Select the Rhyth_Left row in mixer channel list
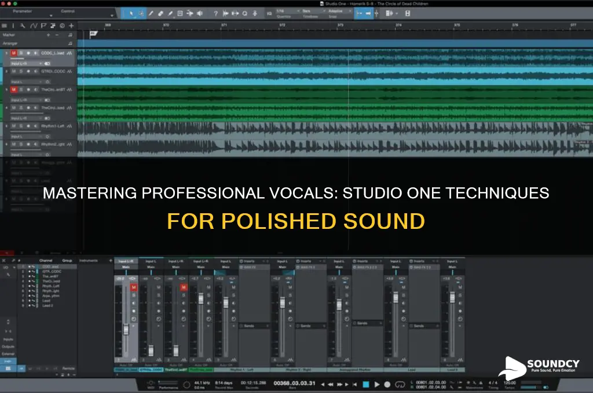The height and width of the screenshot is (393, 593). click(x=47, y=286)
